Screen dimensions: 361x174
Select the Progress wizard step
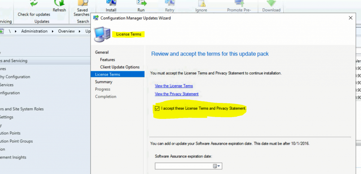click(x=103, y=89)
